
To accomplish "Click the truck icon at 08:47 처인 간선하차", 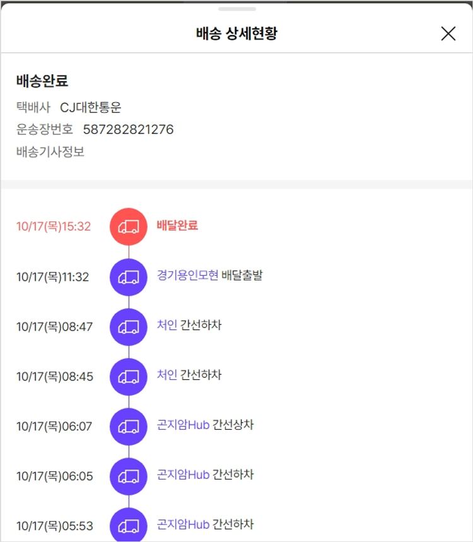I will coord(129,326).
